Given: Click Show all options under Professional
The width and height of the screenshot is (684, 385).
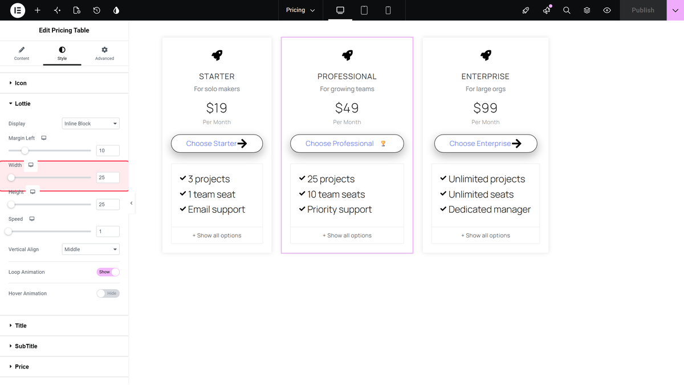Looking at the screenshot, I should [347, 236].
